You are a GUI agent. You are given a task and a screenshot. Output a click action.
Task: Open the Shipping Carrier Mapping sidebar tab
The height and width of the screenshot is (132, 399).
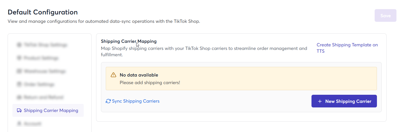tap(48, 110)
